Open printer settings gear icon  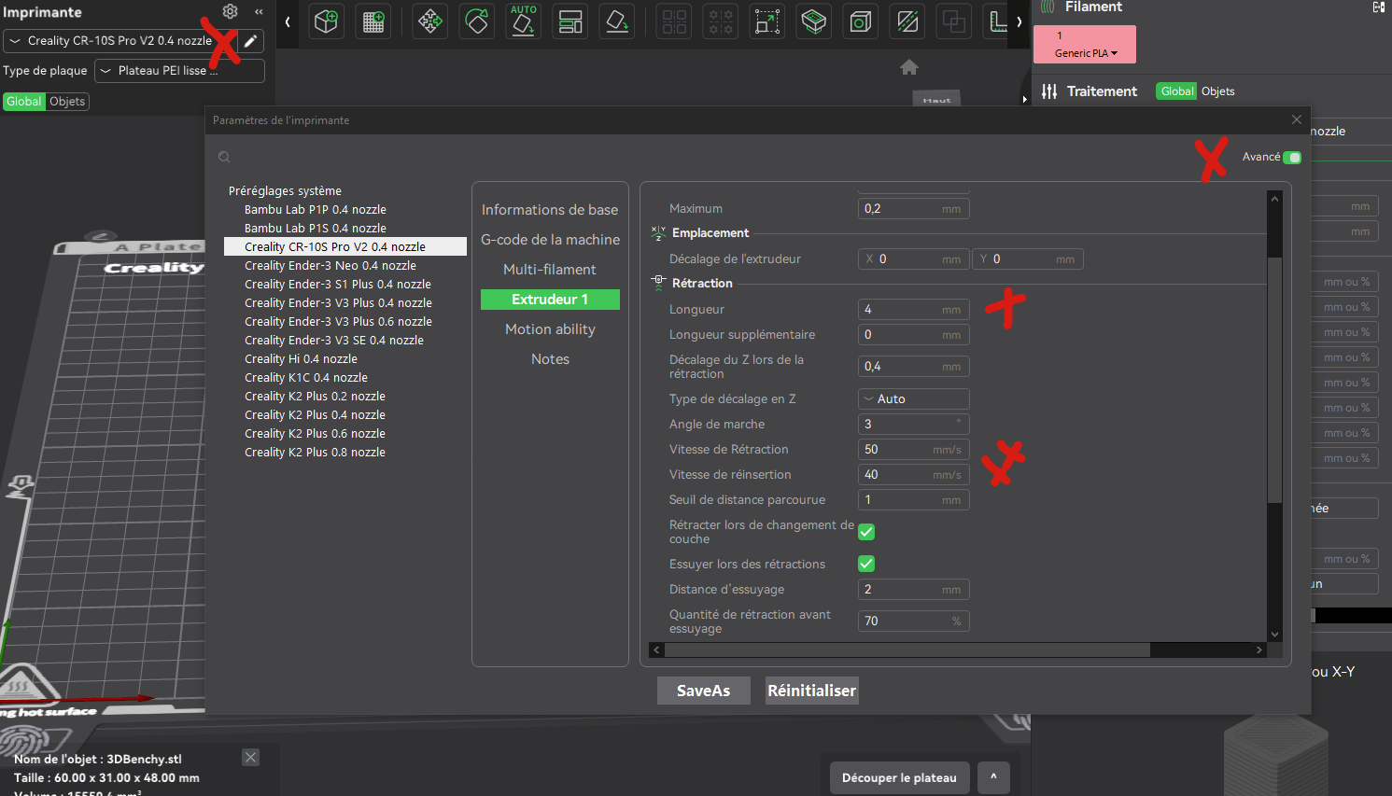point(231,11)
